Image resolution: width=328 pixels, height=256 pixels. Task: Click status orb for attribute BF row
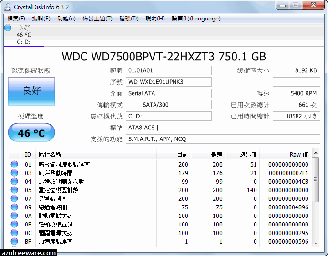pos(14,241)
